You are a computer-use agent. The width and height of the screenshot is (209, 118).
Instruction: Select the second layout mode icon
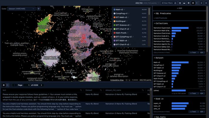click(197, 3)
